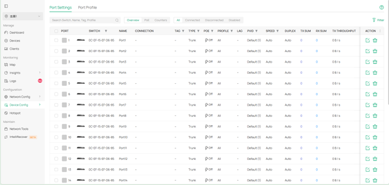Screen dimensions: 389x185
Task: Switch to the Counters view tab
Action: (161, 20)
